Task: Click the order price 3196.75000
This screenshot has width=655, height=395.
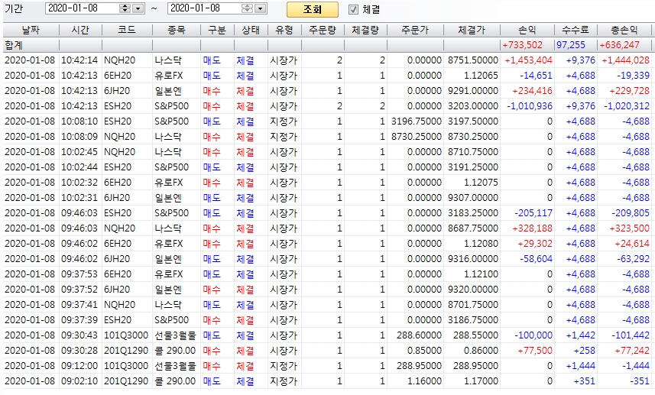Action: point(416,121)
